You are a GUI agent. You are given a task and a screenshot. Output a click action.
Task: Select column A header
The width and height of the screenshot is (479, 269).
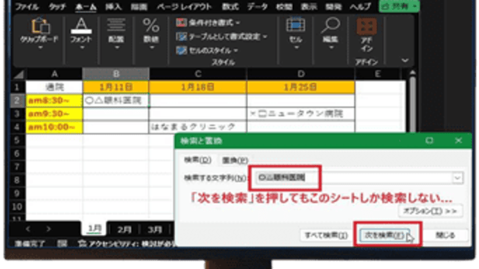coord(54,74)
